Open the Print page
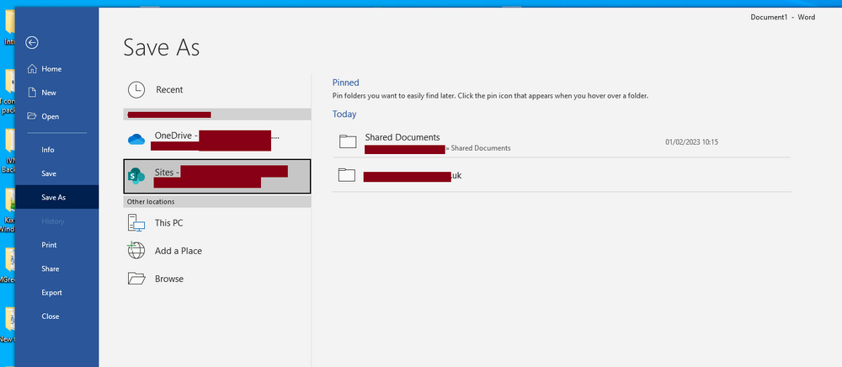842x367 pixels. pyautogui.click(x=49, y=245)
